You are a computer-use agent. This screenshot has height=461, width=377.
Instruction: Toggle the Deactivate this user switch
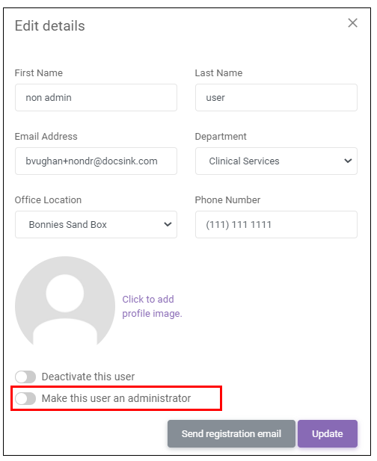point(25,377)
